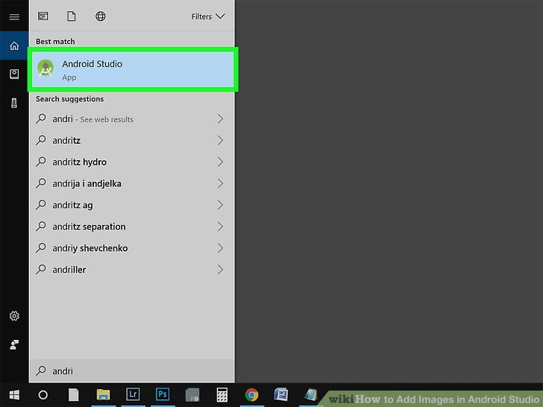The height and width of the screenshot is (407, 543).
Task: Expand the arrow beside 'andri' web results
Action: [x=220, y=119]
